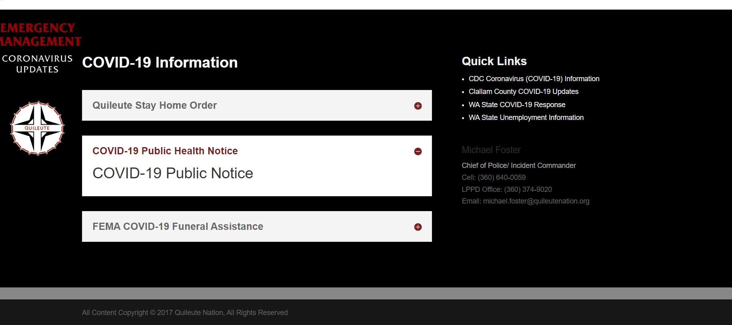The width and height of the screenshot is (732, 325).
Task: Click the round Quileute tribal logo
Action: click(37, 128)
